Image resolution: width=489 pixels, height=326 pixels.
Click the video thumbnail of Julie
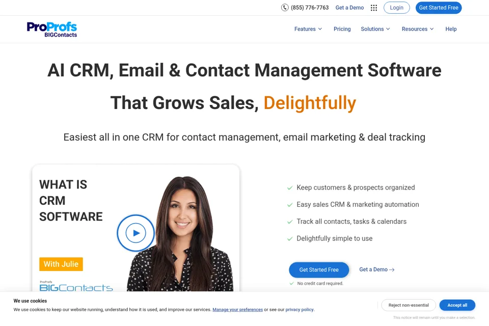click(135, 228)
